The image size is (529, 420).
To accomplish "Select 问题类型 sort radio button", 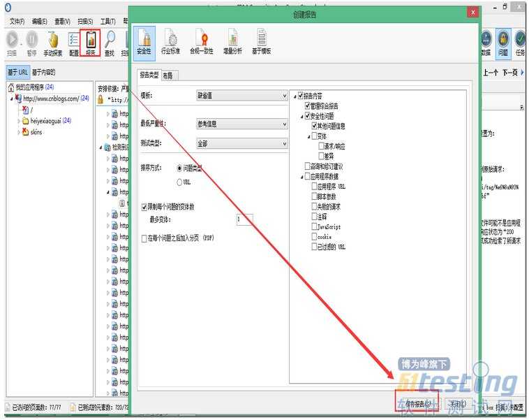I will (179, 168).
